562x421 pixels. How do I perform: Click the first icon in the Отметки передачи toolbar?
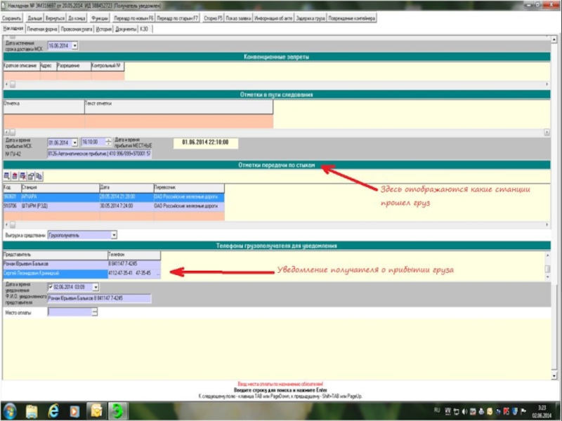point(7,175)
